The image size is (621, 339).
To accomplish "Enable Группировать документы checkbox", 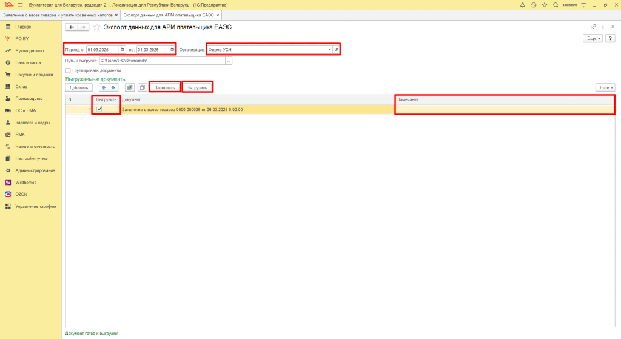I will [x=68, y=70].
